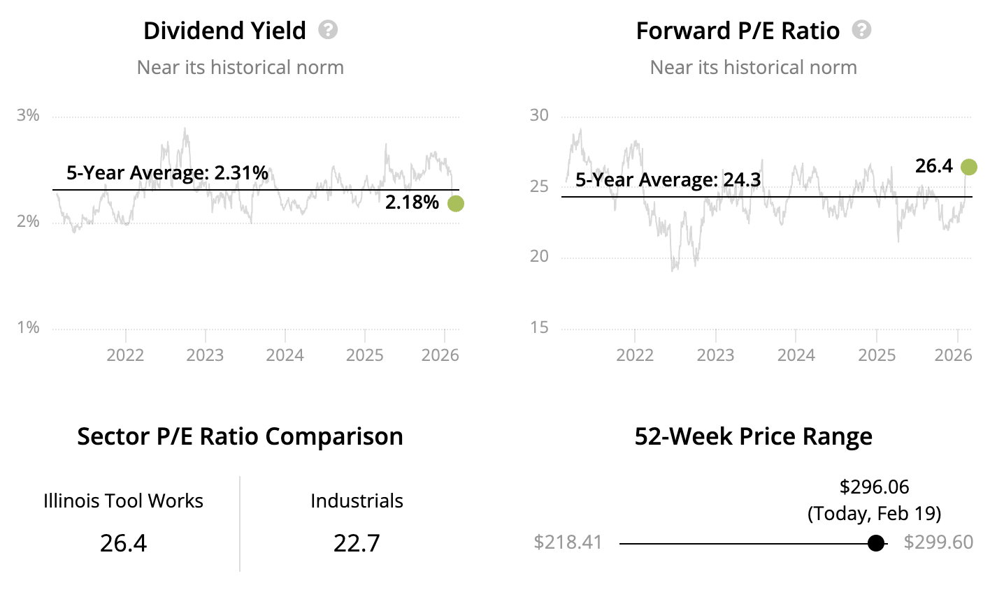Click the Industrials sector P/E value
Viewport: 997px width, 592px height.
point(357,542)
